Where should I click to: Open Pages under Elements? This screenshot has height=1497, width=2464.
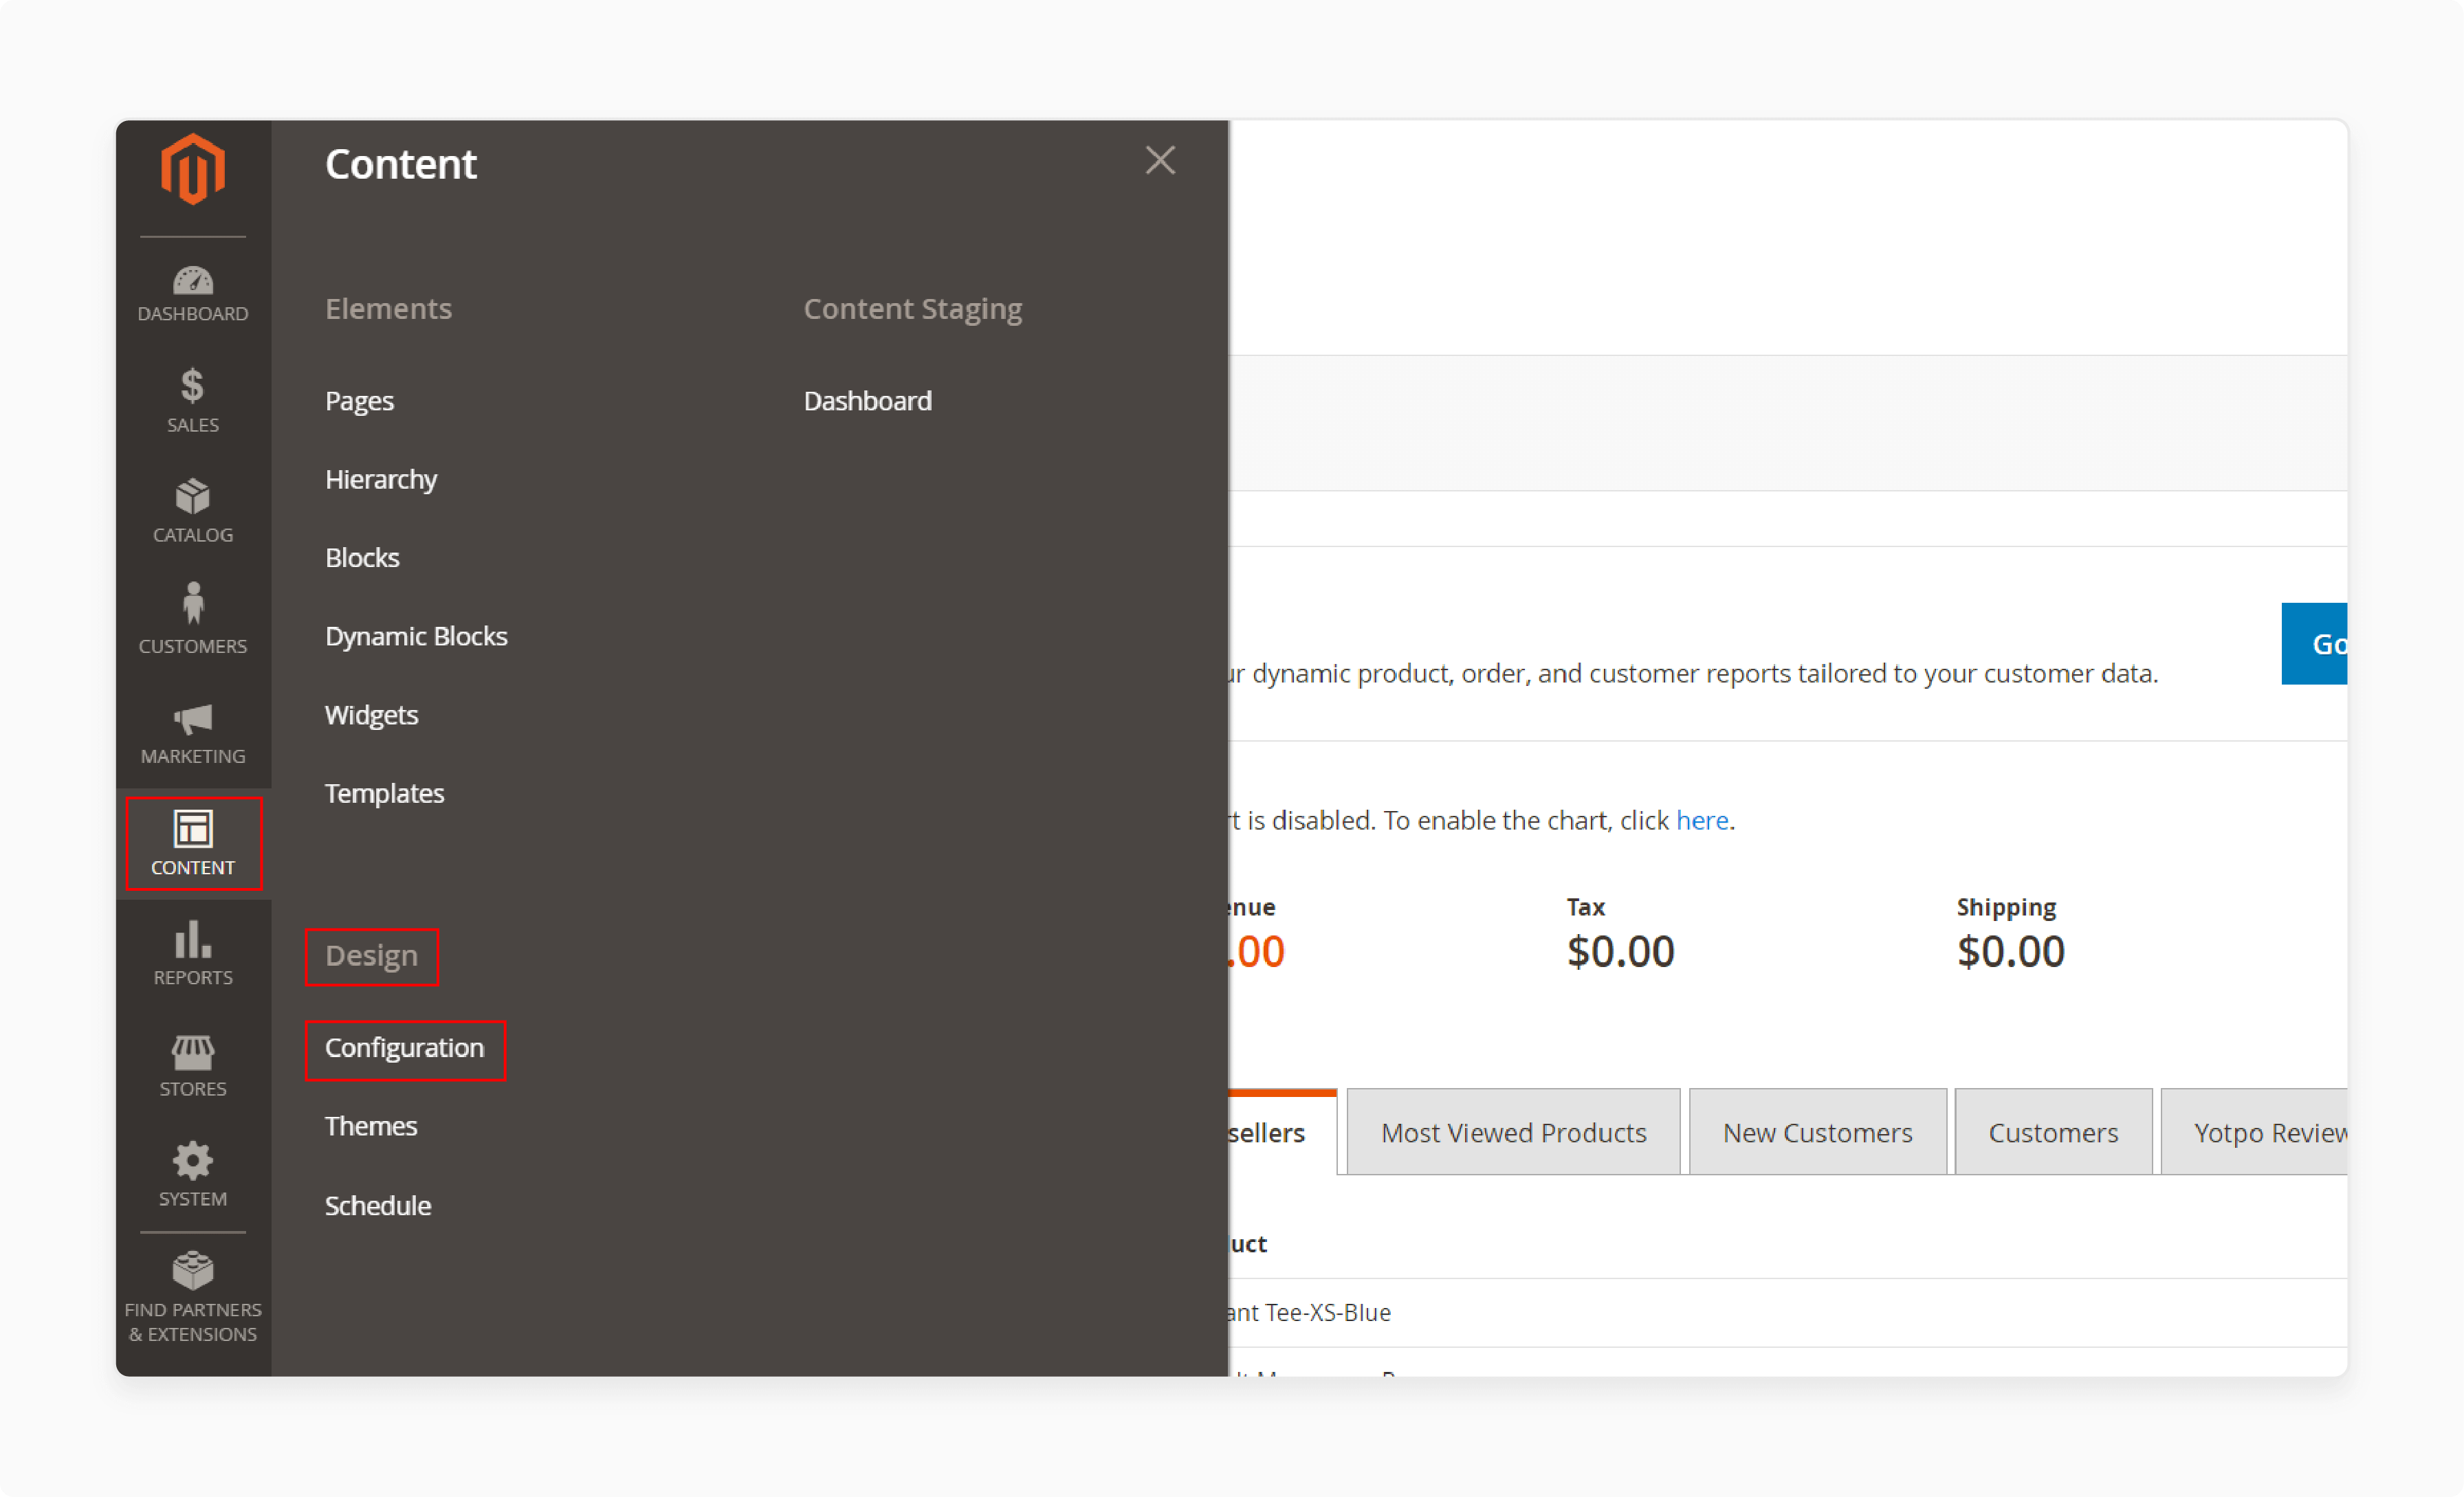359,401
